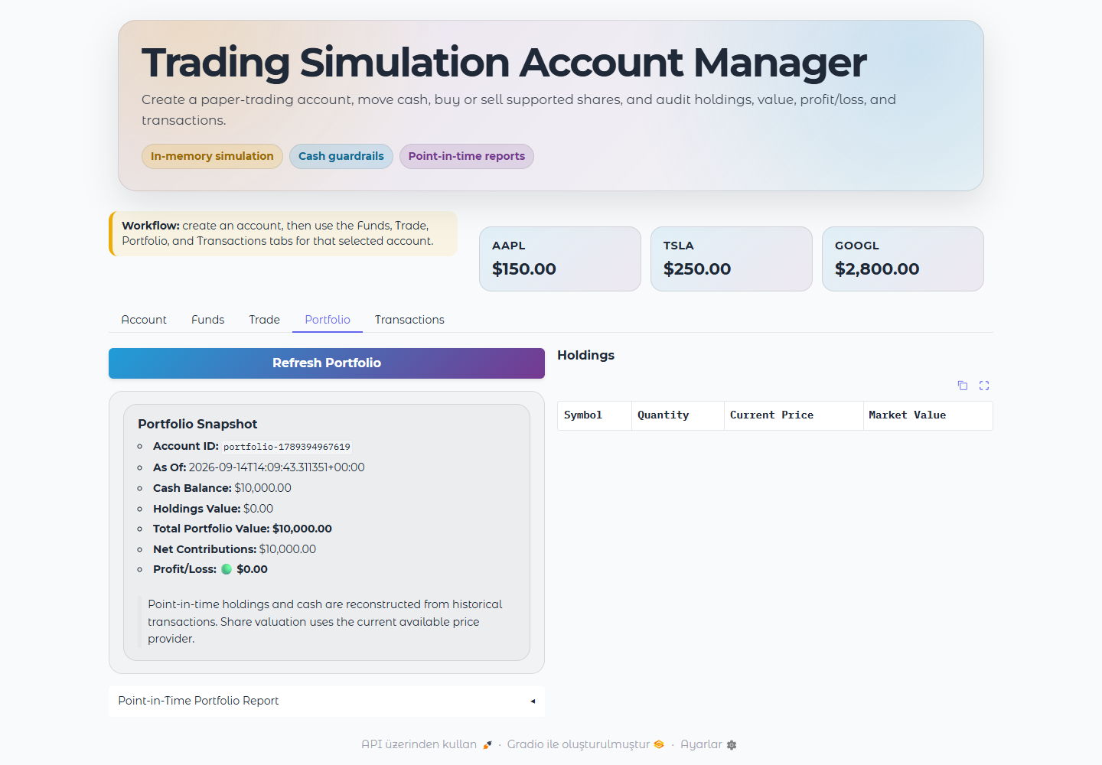Click the Profit/Loss $0.00 value
The width and height of the screenshot is (1102, 765).
(x=252, y=569)
